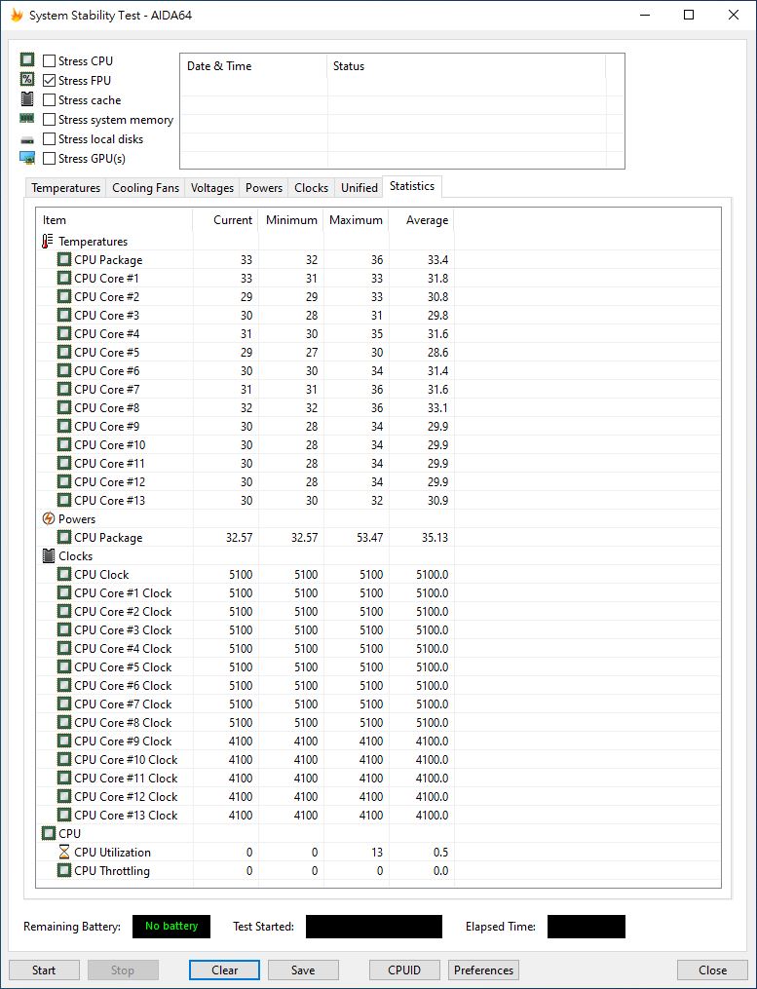The width and height of the screenshot is (757, 989).
Task: Click the Close button at bottom
Action: (713, 970)
